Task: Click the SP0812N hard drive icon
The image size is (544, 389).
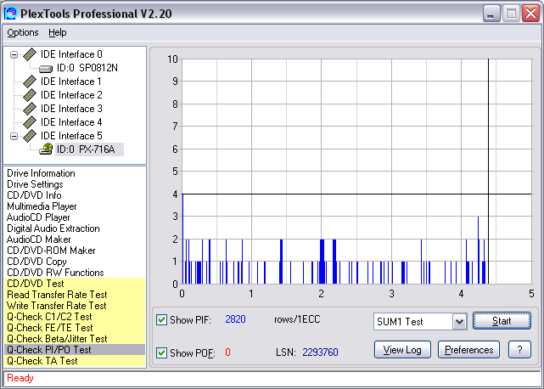Action: pyautogui.click(x=46, y=69)
